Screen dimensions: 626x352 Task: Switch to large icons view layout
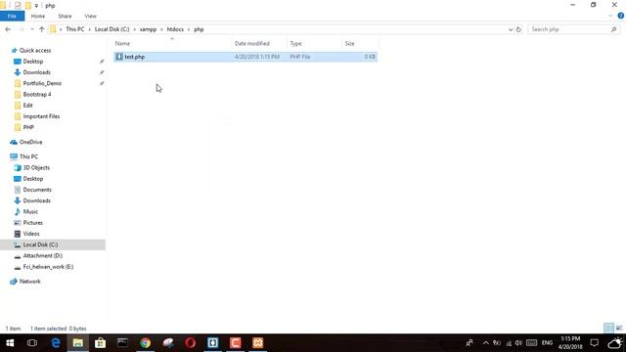click(619, 329)
